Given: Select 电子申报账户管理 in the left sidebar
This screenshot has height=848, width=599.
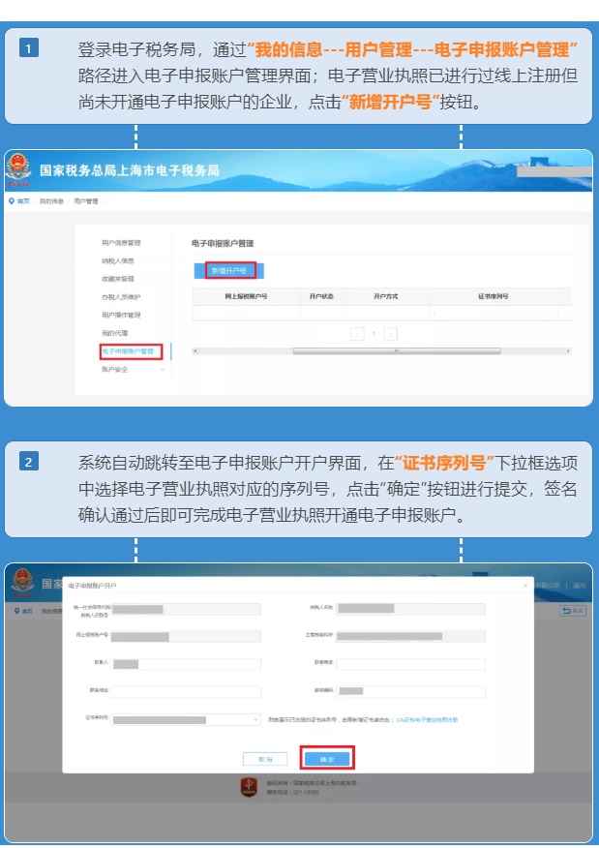Looking at the screenshot, I should click(130, 351).
